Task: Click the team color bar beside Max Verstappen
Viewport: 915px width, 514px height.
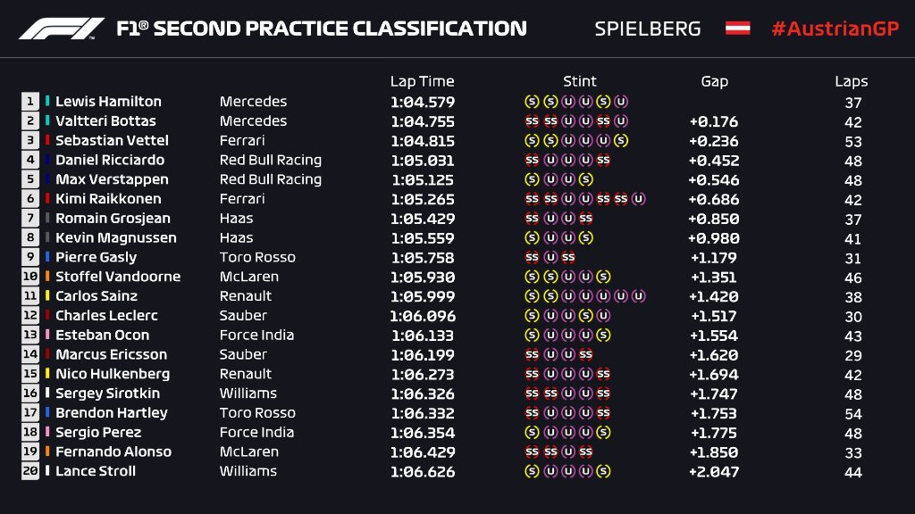Action: click(48, 179)
